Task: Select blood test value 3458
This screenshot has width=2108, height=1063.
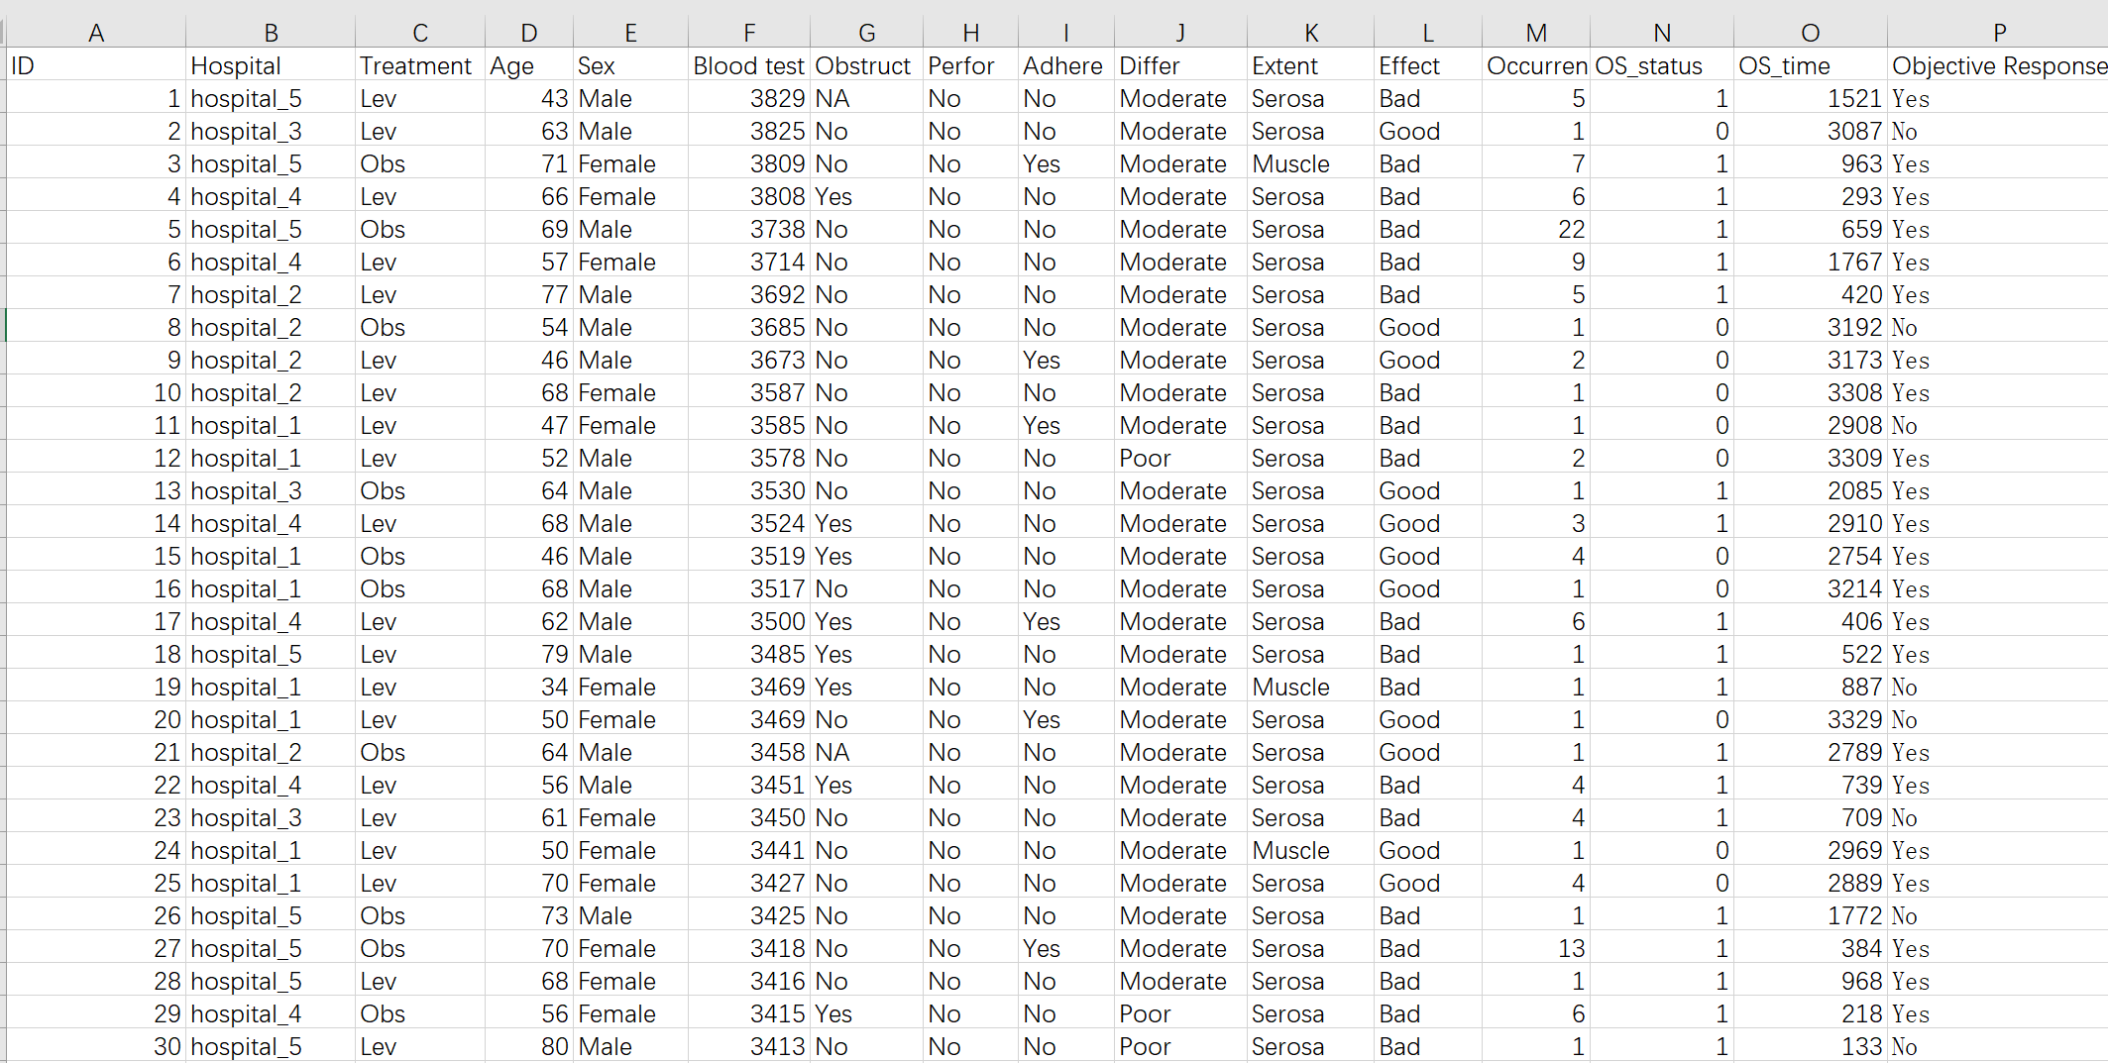Action: 749,752
